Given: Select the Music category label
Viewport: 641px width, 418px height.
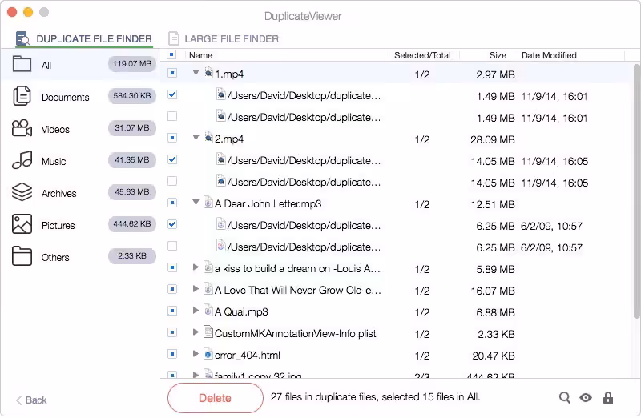Looking at the screenshot, I should [x=54, y=162].
